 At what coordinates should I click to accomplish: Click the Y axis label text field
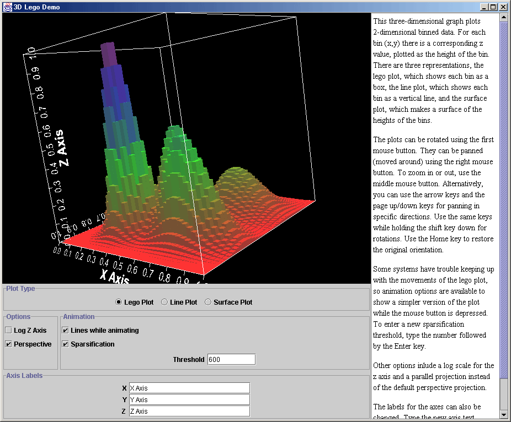189,400
